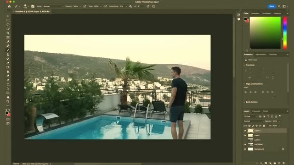Open symmetry paint options butterfly icon
Image resolution: width=294 pixels, height=165 pixels.
pyautogui.click(x=153, y=6)
